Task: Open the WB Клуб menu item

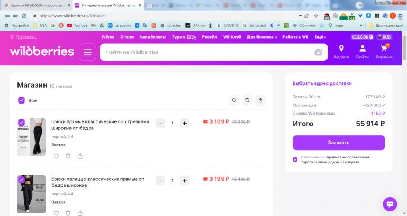Action: pyautogui.click(x=232, y=37)
